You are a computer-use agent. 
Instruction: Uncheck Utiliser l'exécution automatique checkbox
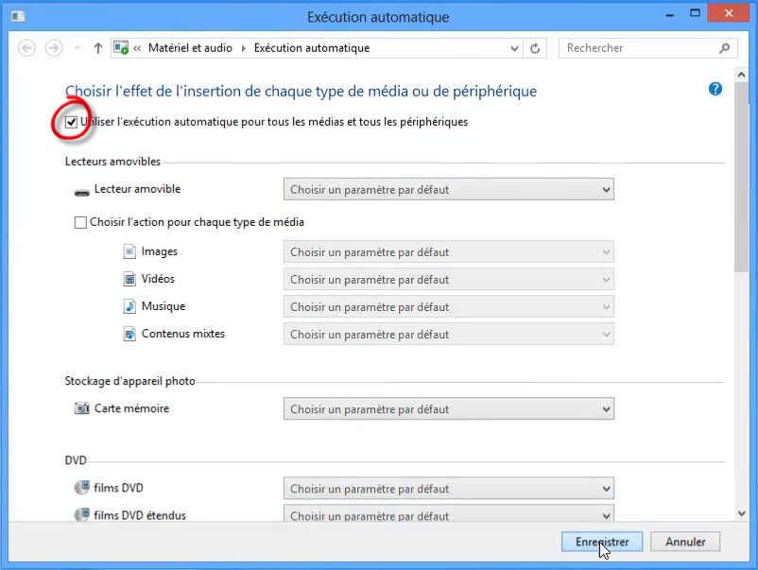click(72, 122)
